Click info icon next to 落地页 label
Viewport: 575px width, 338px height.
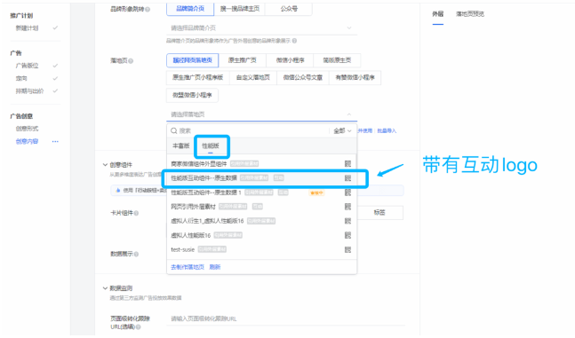click(131, 61)
